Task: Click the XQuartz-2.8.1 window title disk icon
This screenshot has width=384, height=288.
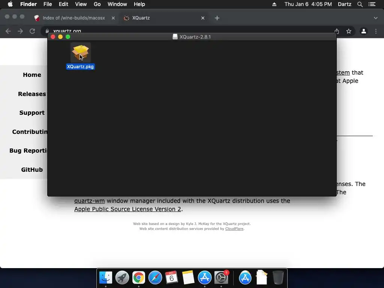Action: [x=175, y=37]
